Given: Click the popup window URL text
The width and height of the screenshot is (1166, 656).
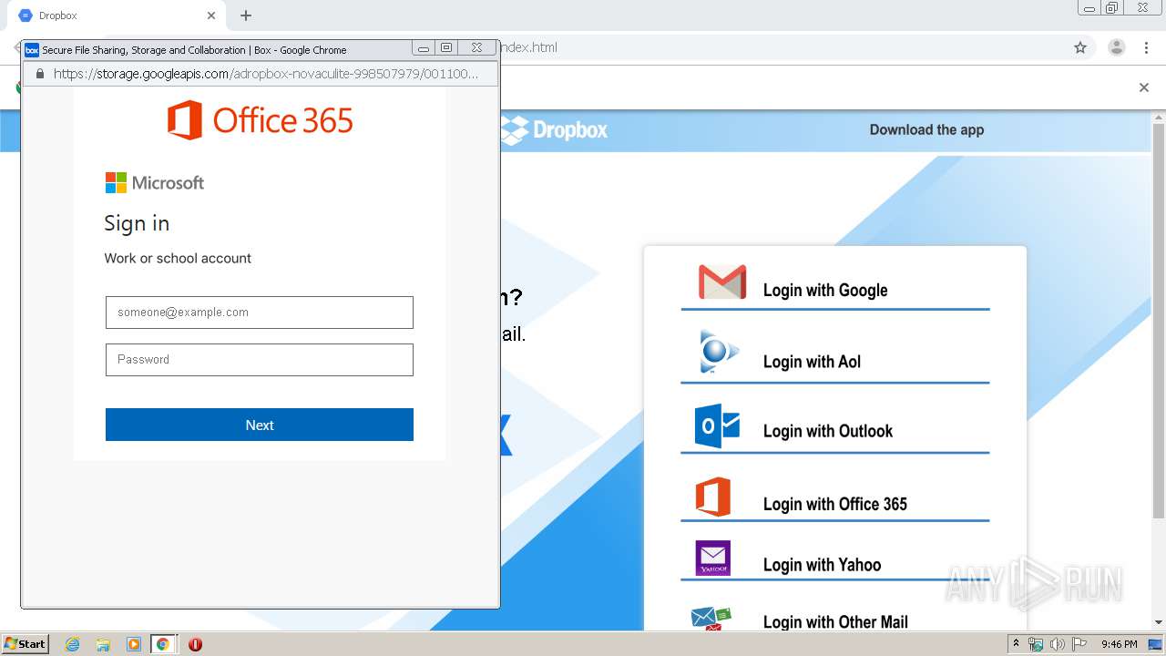Looking at the screenshot, I should [x=266, y=74].
